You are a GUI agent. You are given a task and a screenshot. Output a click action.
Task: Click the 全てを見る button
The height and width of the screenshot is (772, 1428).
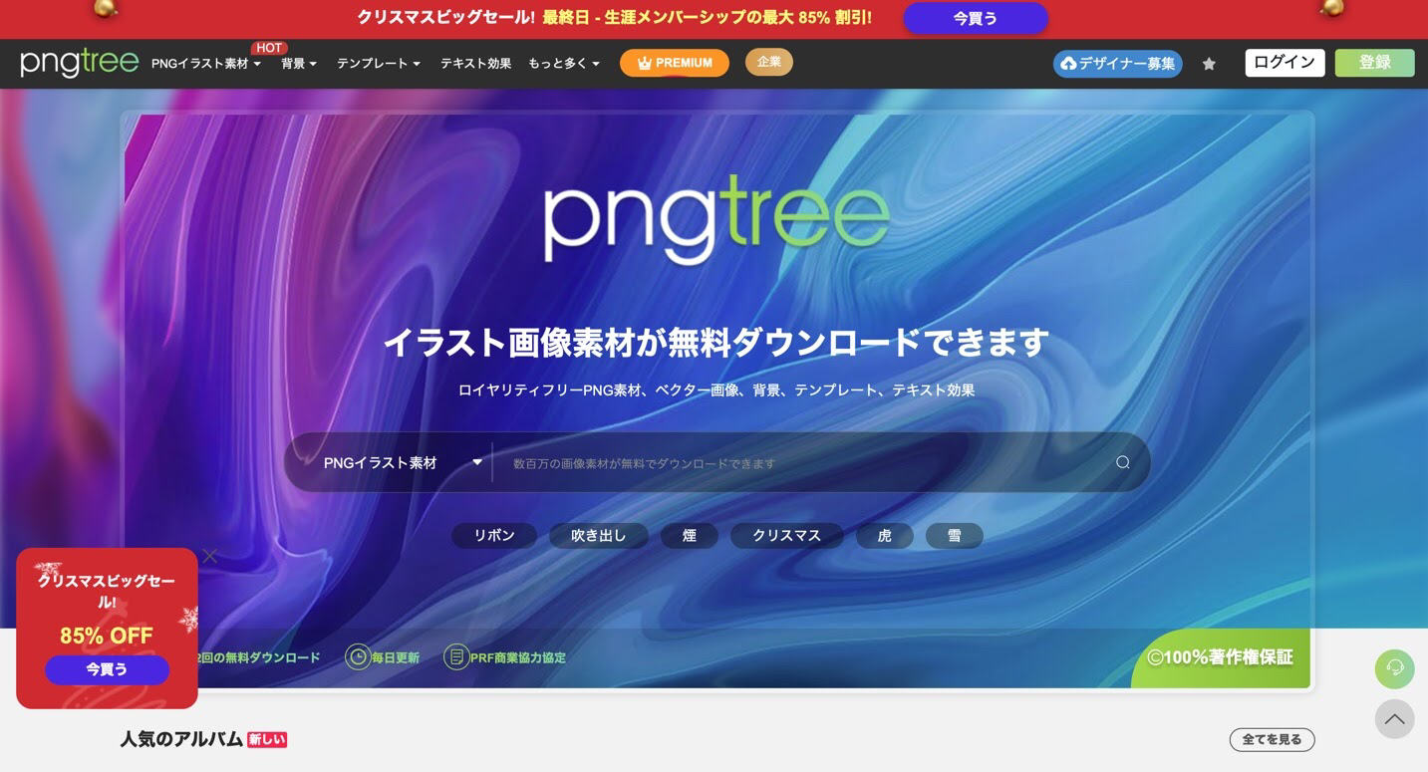click(1273, 739)
